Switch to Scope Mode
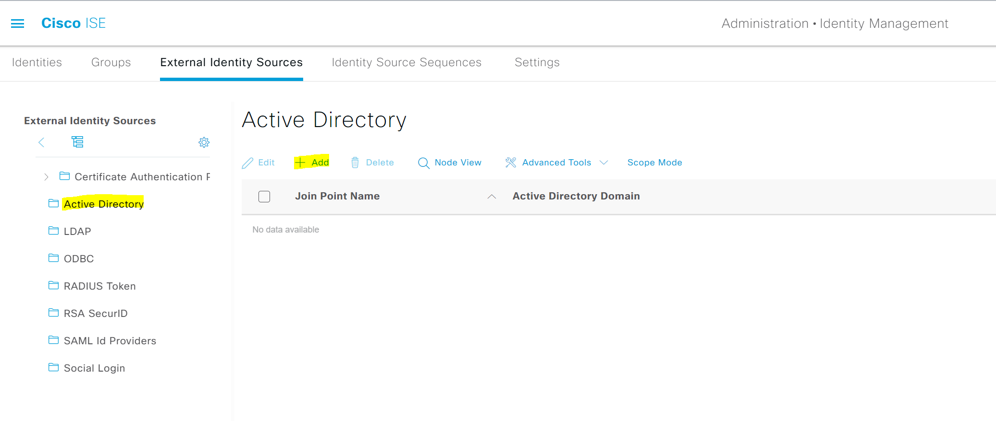Image resolution: width=996 pixels, height=421 pixels. pyautogui.click(x=654, y=163)
